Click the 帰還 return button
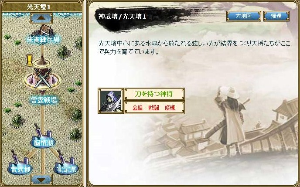 [x=276, y=16]
